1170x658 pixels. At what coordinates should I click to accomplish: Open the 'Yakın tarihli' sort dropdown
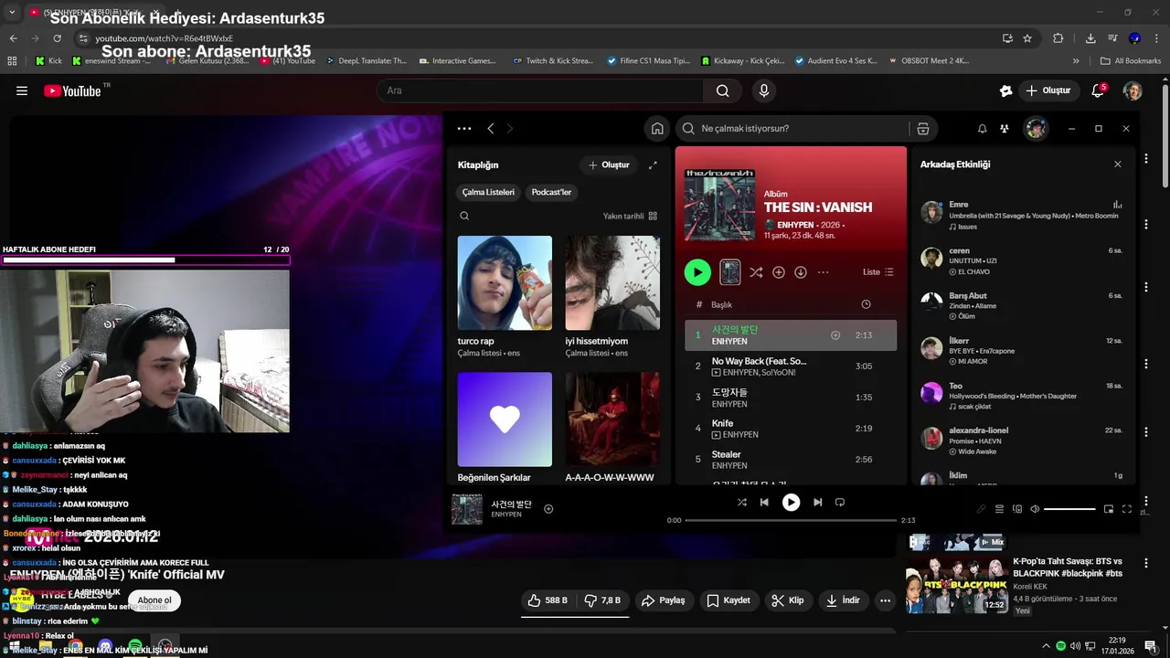630,217
